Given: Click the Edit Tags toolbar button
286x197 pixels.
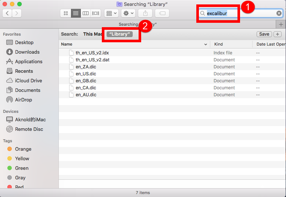Looking at the screenshot, I should pyautogui.click(x=162, y=13).
